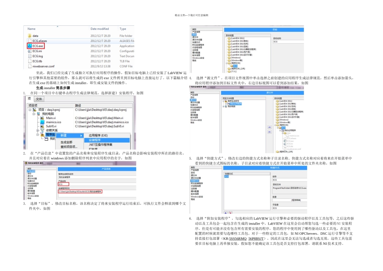Viewport: 383px width, 271px height.
Task: Click the red X to delete shortcut
Action: pos(230,213)
